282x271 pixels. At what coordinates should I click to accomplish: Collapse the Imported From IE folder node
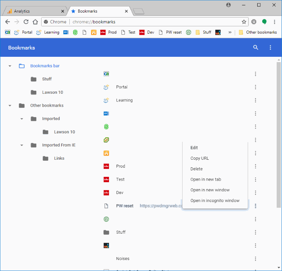[x=22, y=145]
